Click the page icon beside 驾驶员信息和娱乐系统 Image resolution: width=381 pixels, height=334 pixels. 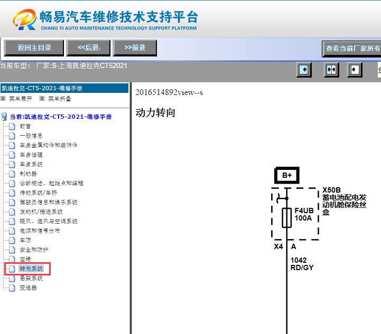pyautogui.click(x=12, y=202)
